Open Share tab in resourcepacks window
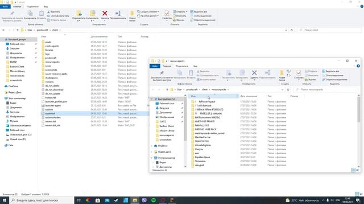The height and width of the screenshot is (204, 364). 182,66
